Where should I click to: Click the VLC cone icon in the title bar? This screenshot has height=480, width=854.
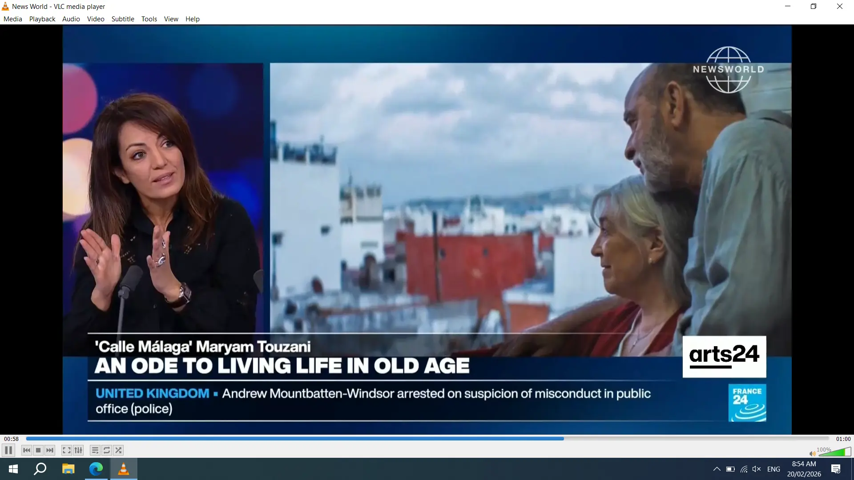(5, 6)
